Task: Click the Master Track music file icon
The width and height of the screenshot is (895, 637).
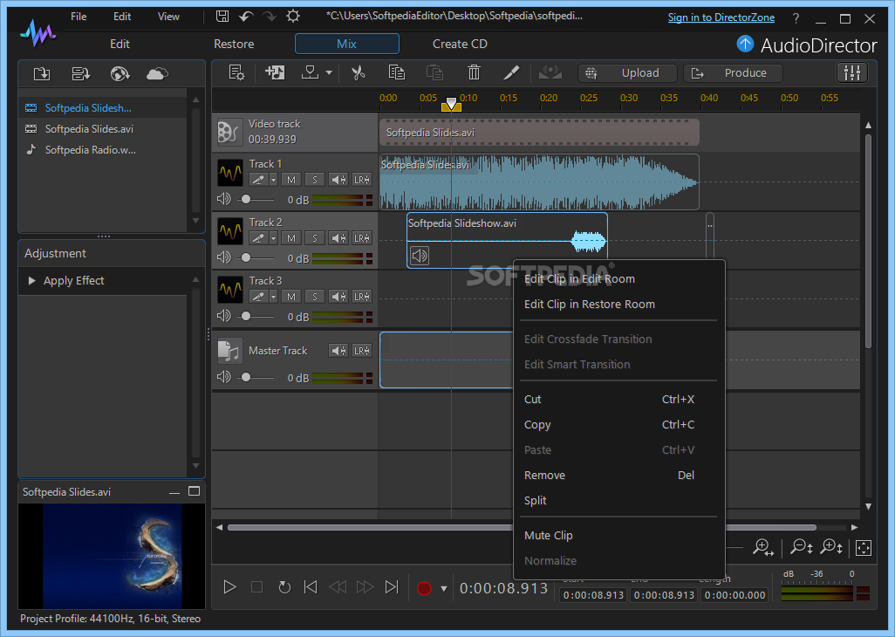Action: pos(229,351)
